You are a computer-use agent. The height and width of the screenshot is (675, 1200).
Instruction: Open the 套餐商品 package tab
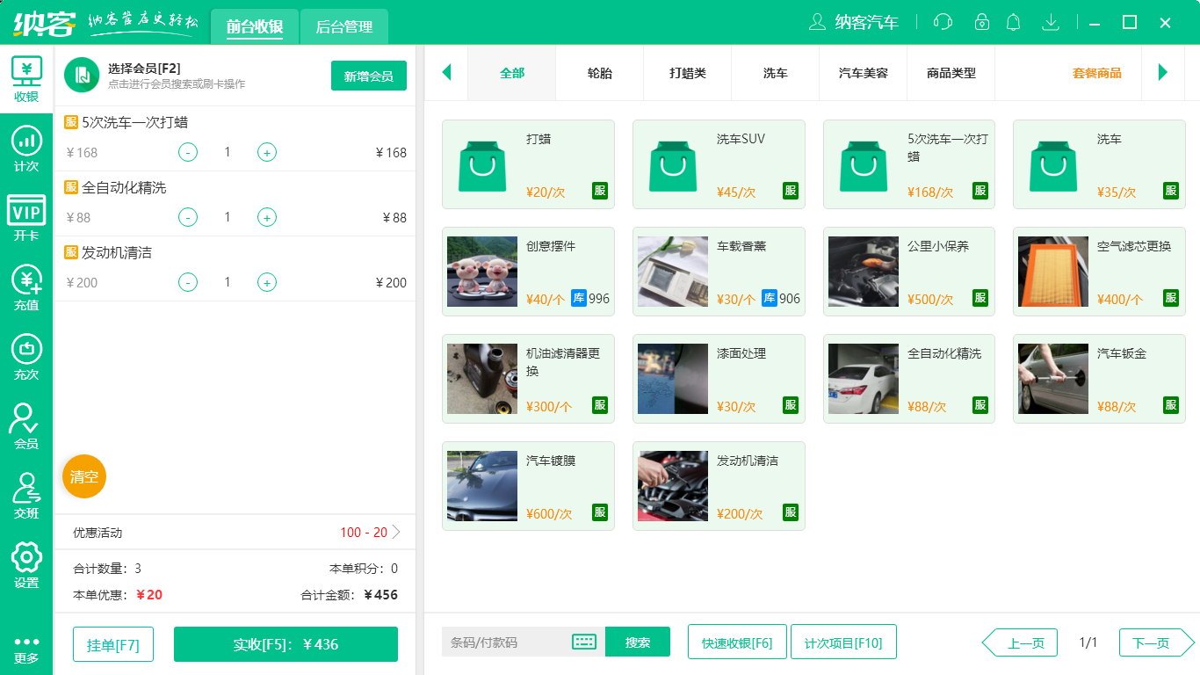point(1097,73)
